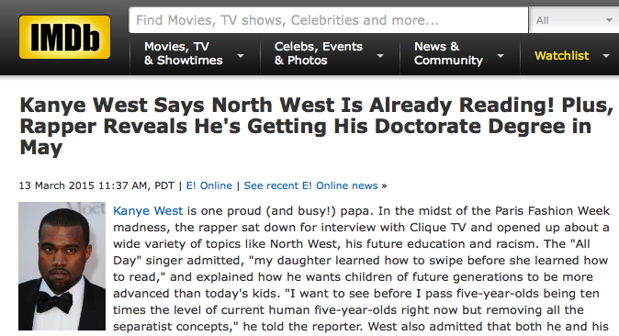The height and width of the screenshot is (336, 619).
Task: Expand arrow next to 'Celebs, Events & Photos'
Action: tap(380, 56)
